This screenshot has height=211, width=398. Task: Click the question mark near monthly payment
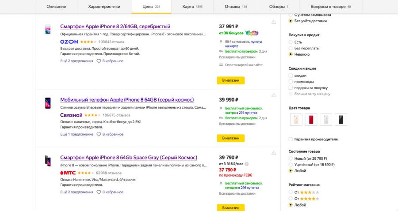246,164
